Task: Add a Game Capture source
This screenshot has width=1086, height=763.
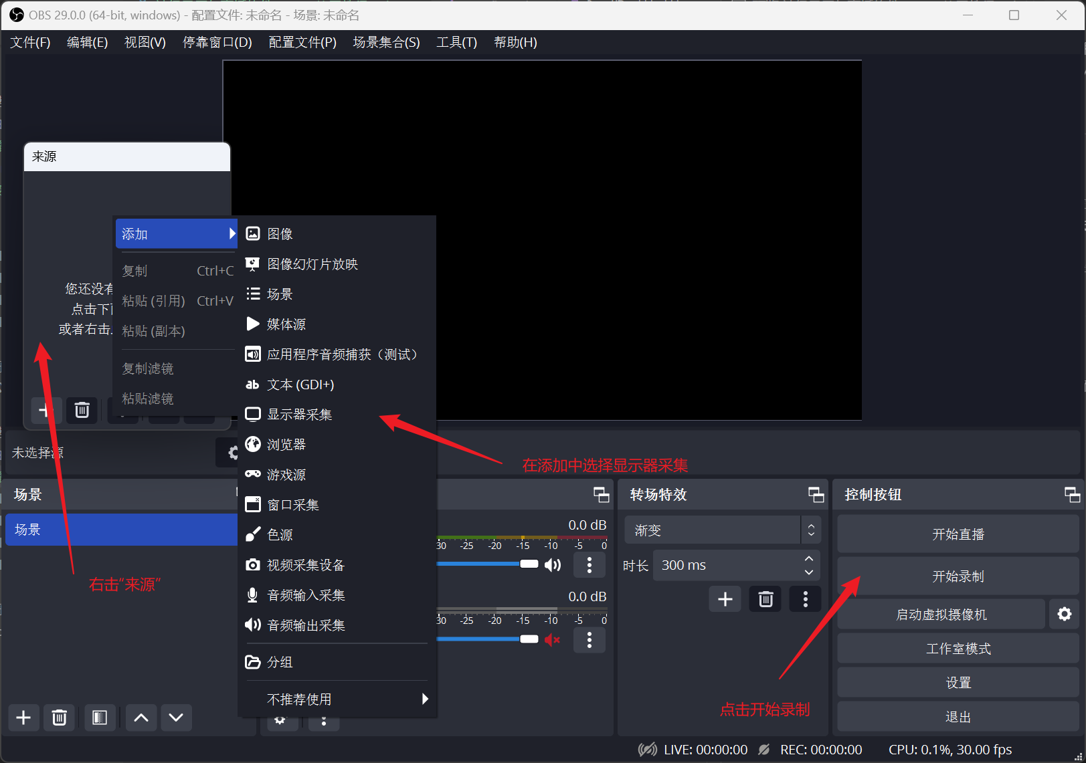Action: pos(337,474)
